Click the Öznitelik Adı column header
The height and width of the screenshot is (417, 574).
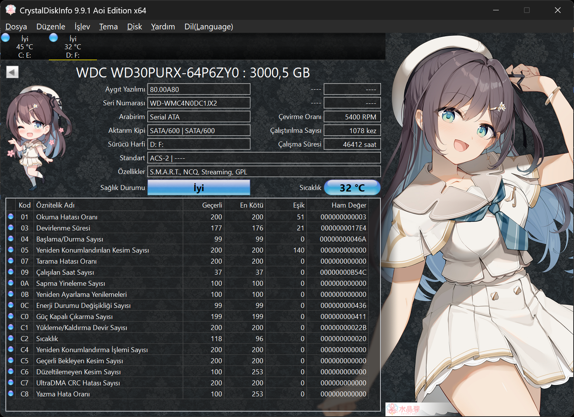(x=108, y=205)
